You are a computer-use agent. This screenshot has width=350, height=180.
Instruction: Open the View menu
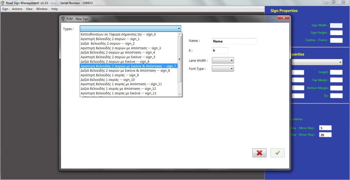click(x=29, y=9)
